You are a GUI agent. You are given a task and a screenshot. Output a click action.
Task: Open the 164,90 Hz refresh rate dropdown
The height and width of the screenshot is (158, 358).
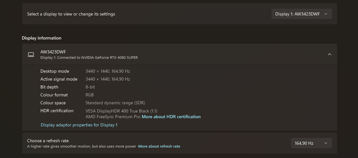coord(311,143)
